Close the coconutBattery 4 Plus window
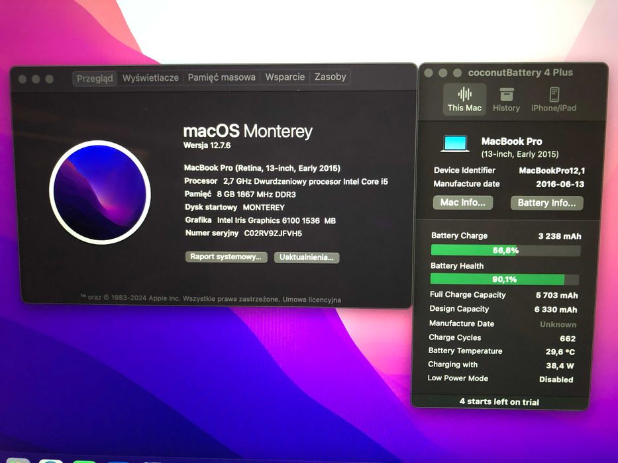618x463 pixels. click(x=429, y=73)
